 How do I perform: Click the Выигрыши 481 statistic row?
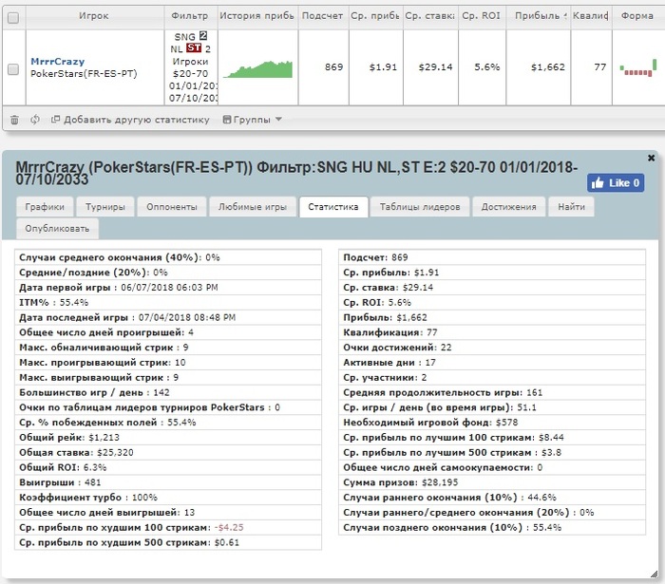[168, 482]
